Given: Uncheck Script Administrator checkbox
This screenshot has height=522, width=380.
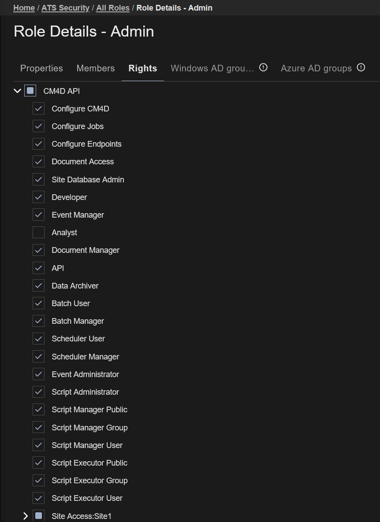Looking at the screenshot, I should coord(39,392).
